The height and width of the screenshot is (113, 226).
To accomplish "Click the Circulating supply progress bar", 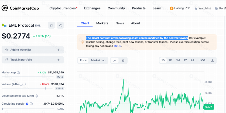I will 28,109.
